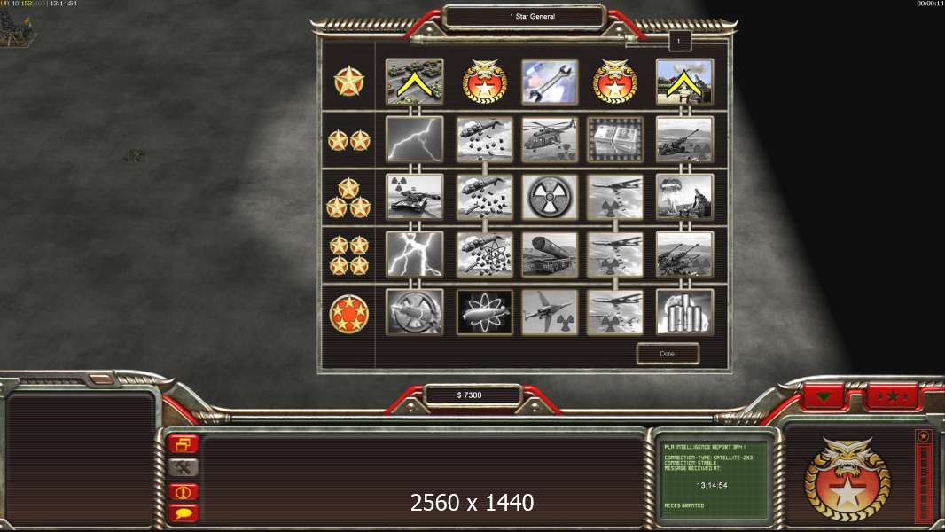Select the nuclear tank power icon
Image resolution: width=945 pixels, height=532 pixels.
point(414,197)
